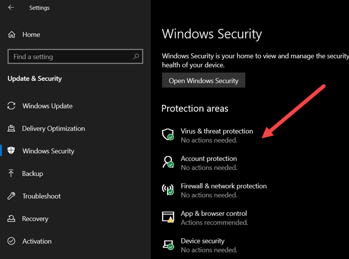Click the Account protection person icon
Image resolution: width=349 pixels, height=259 pixels.
coord(168,162)
